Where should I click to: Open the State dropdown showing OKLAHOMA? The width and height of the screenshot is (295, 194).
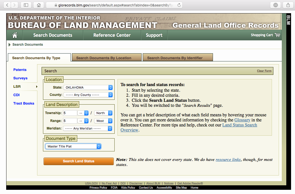coord(88,87)
